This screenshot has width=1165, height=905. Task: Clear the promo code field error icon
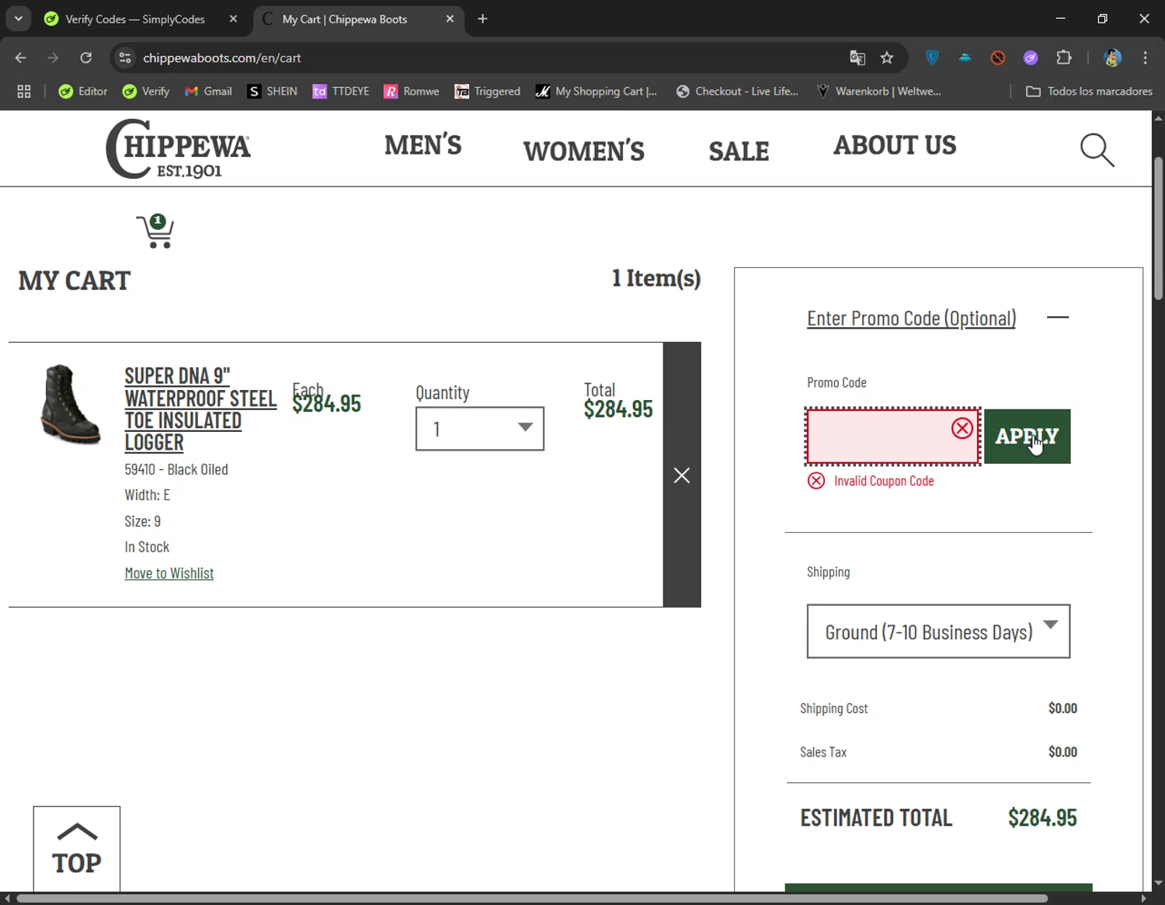tap(962, 428)
